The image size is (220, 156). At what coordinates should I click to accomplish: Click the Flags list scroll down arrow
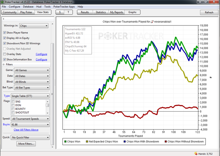pos(47,113)
